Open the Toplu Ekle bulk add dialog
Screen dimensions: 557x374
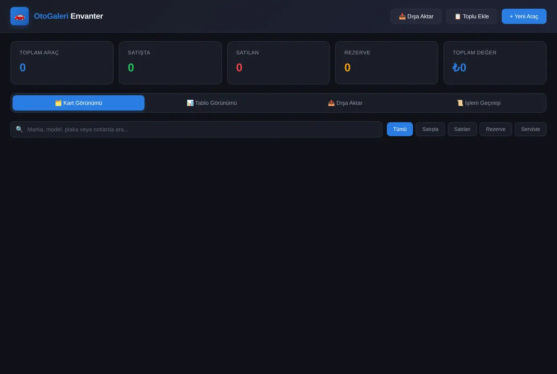tap(472, 16)
